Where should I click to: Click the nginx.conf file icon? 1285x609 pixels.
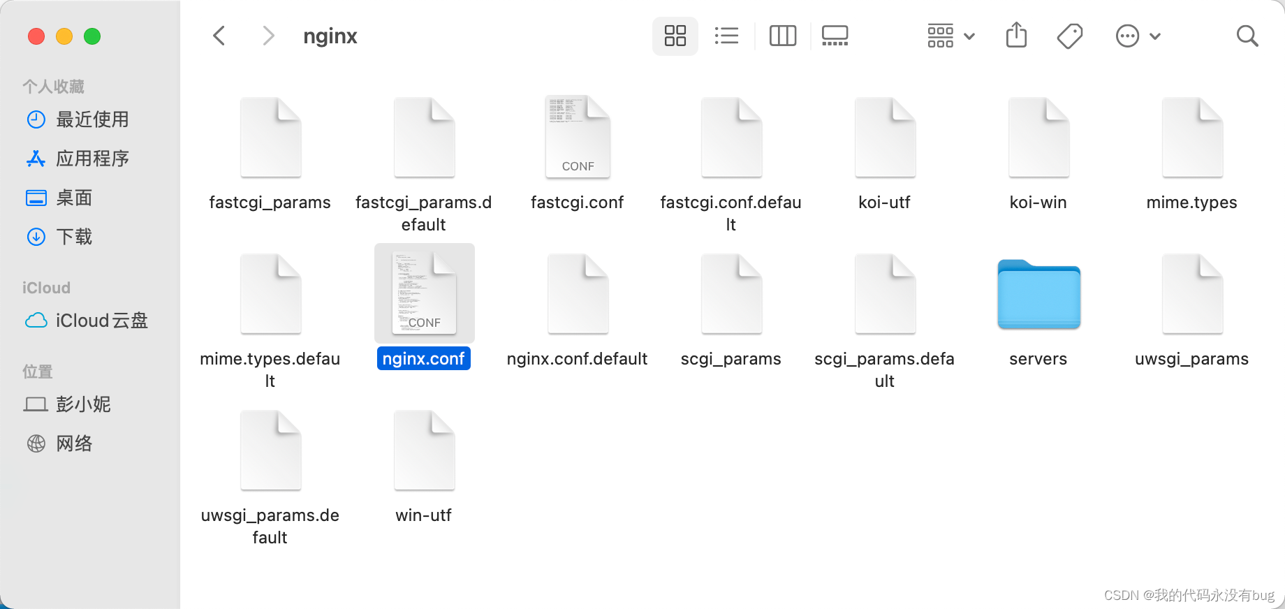[x=425, y=293]
